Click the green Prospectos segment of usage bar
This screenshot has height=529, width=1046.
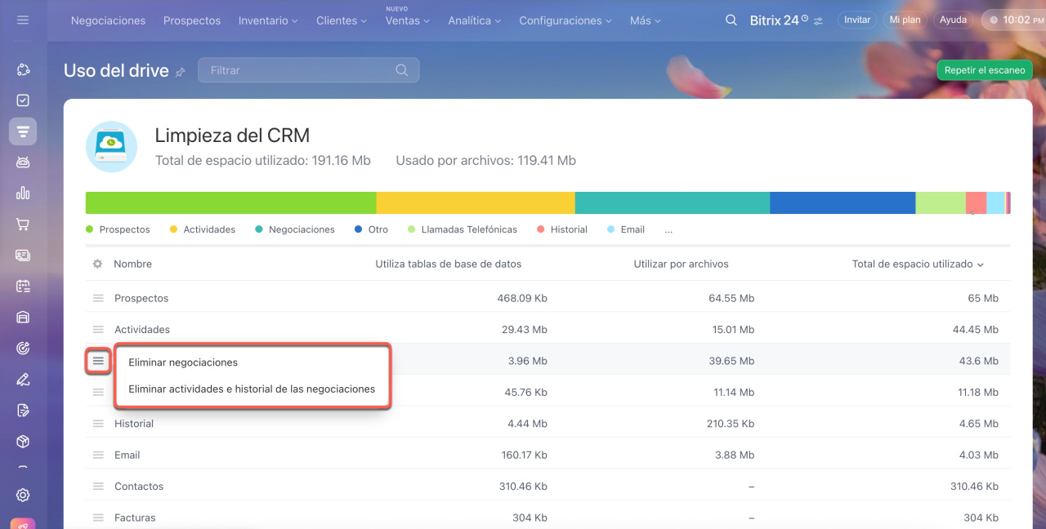tap(230, 203)
